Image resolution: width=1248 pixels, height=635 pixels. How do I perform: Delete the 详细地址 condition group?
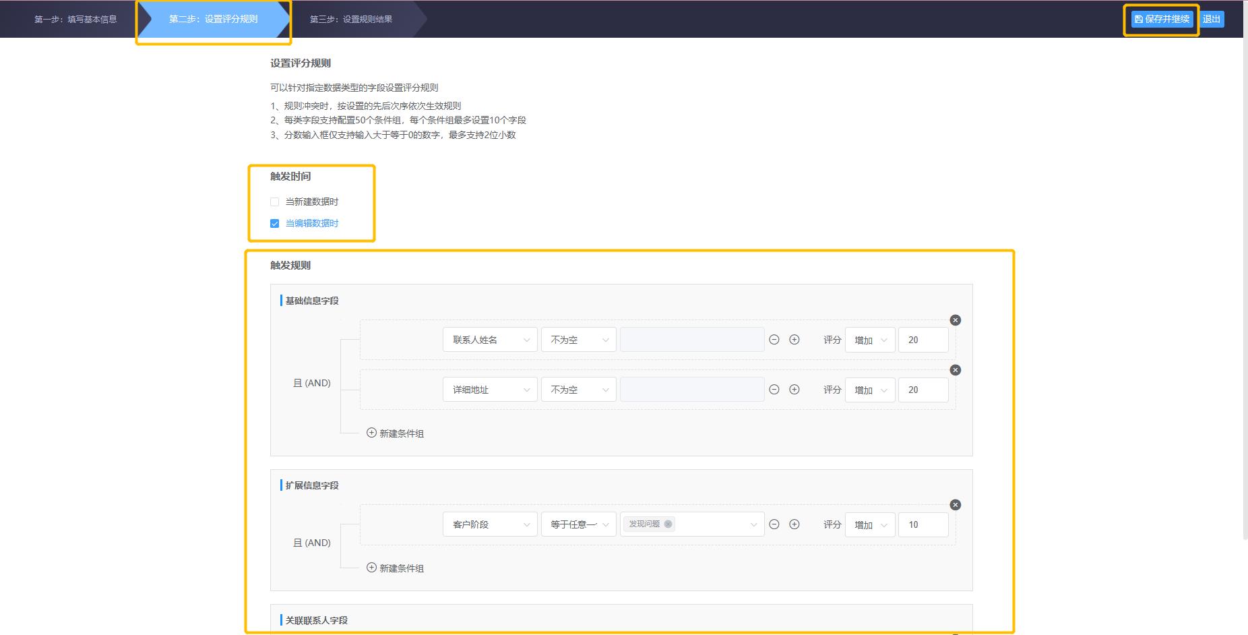tap(955, 370)
